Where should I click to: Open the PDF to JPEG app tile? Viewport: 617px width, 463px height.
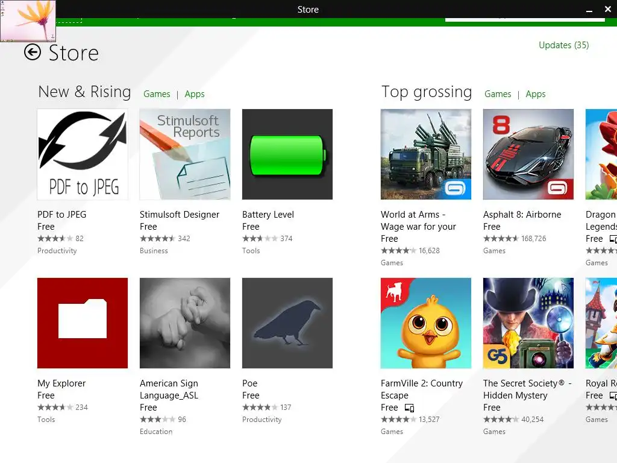pos(83,154)
